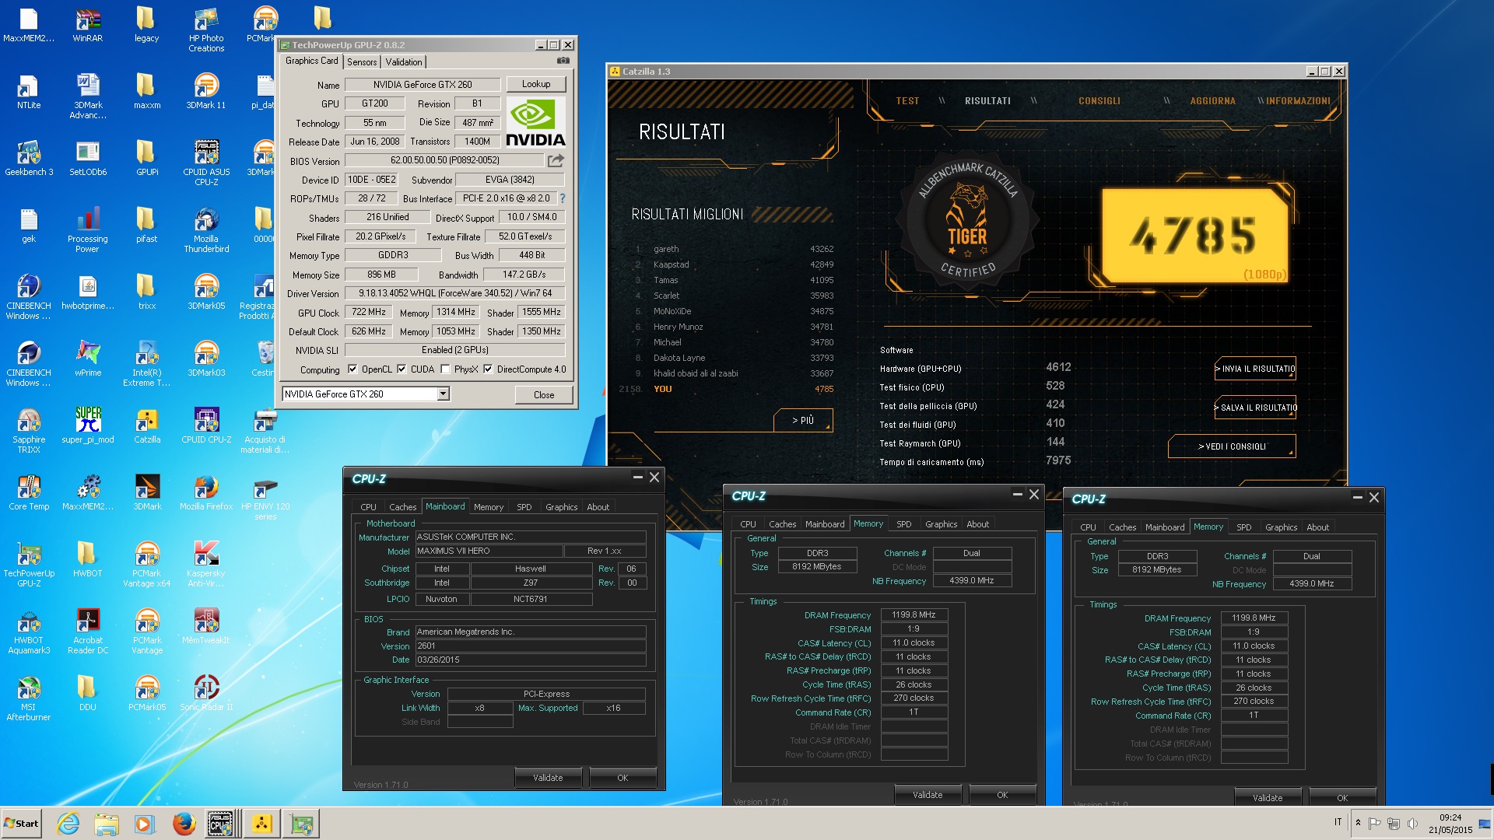Open the 3DMark05 desktop shortcut
The image size is (1494, 840).
(x=206, y=292)
